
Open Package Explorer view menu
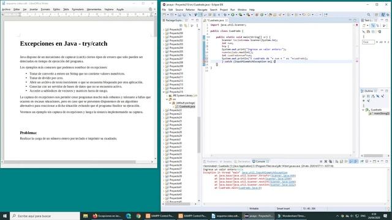pyautogui.click(x=197, y=26)
